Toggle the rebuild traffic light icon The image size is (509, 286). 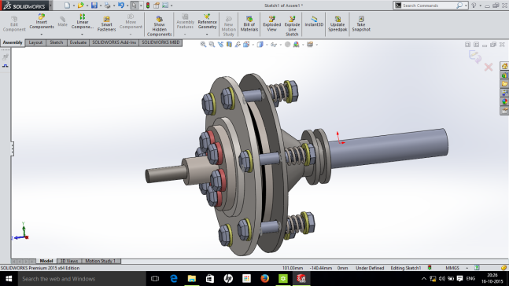tap(148, 5)
